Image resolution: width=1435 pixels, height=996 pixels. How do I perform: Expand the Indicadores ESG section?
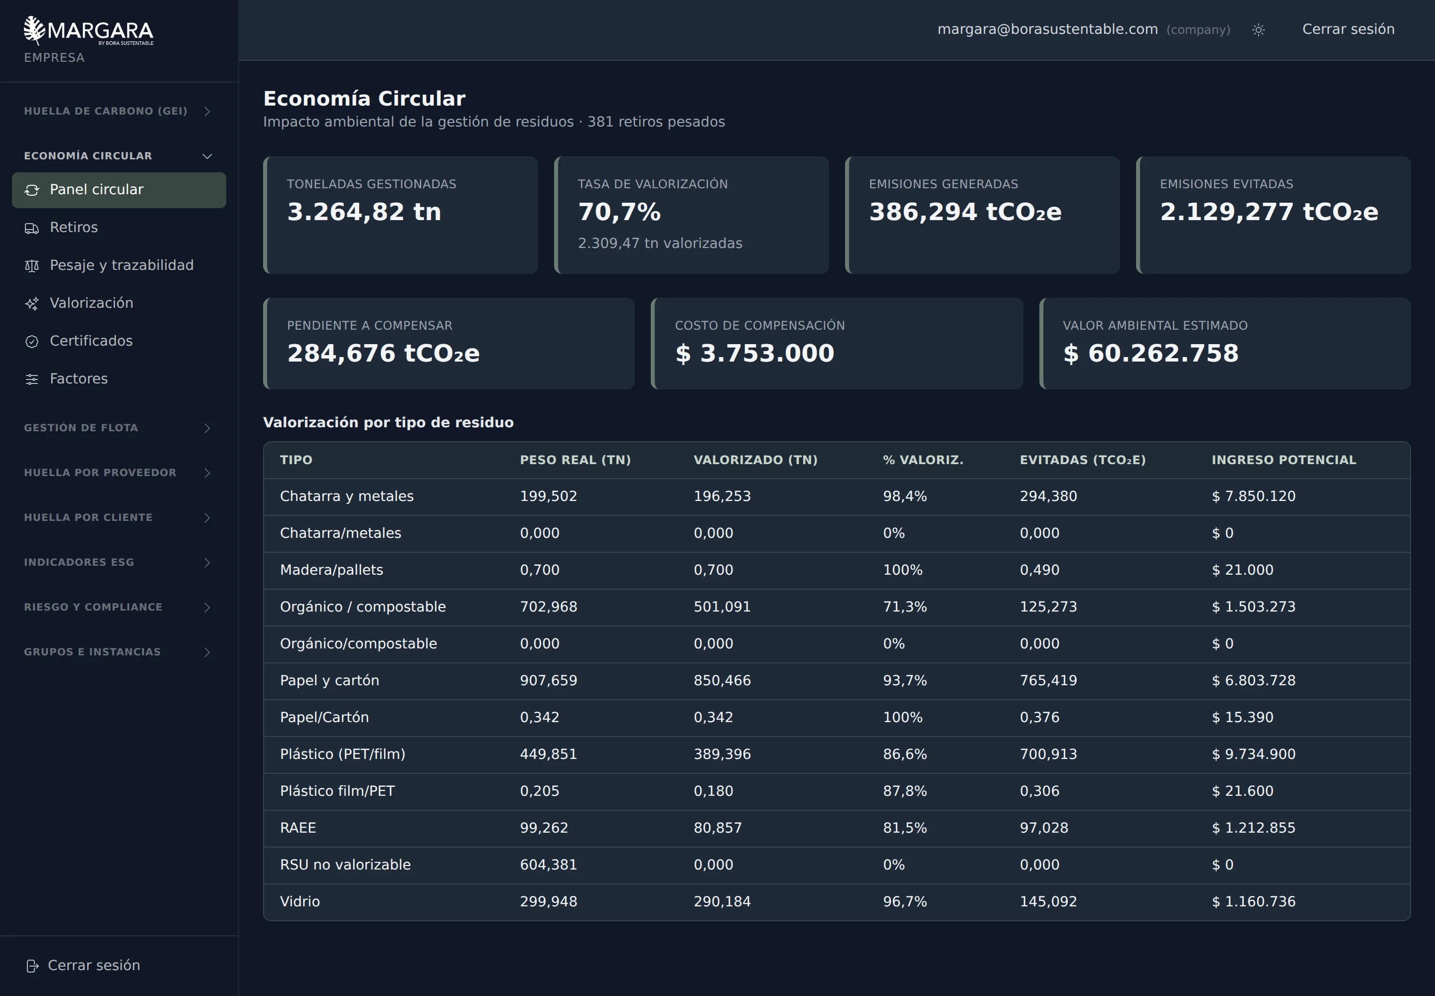[119, 562]
